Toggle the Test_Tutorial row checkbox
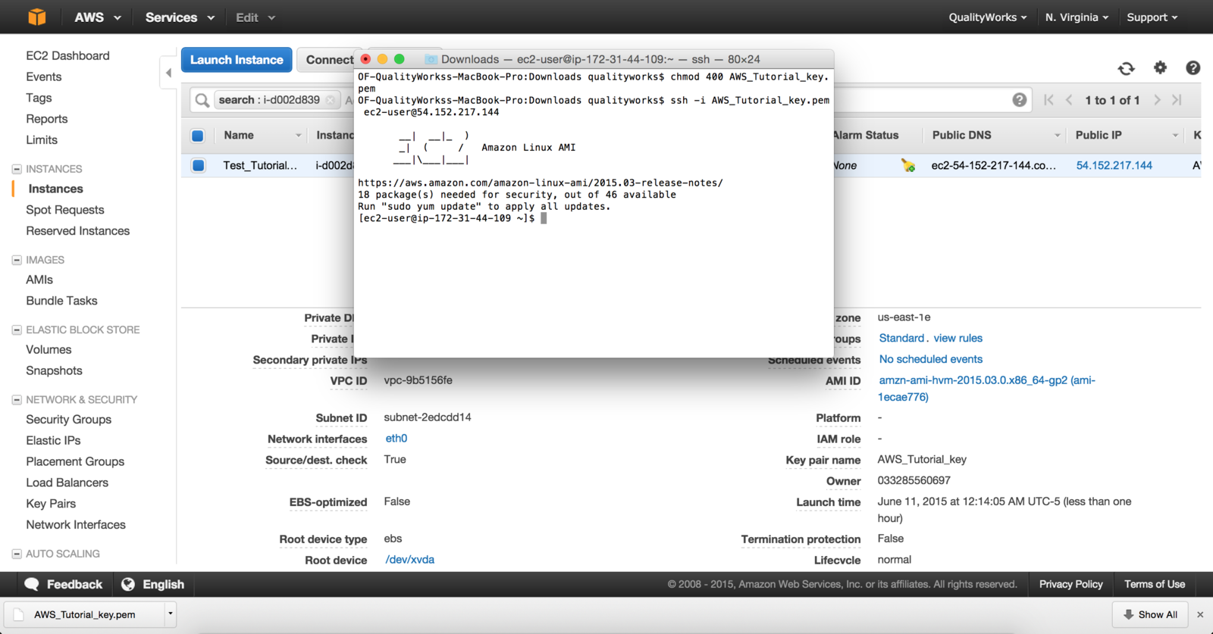This screenshot has width=1213, height=634. click(x=199, y=165)
